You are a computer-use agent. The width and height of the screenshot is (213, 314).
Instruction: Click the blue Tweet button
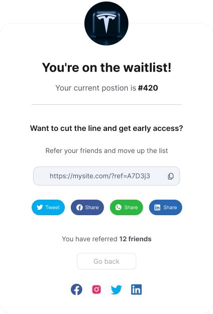coord(48,207)
